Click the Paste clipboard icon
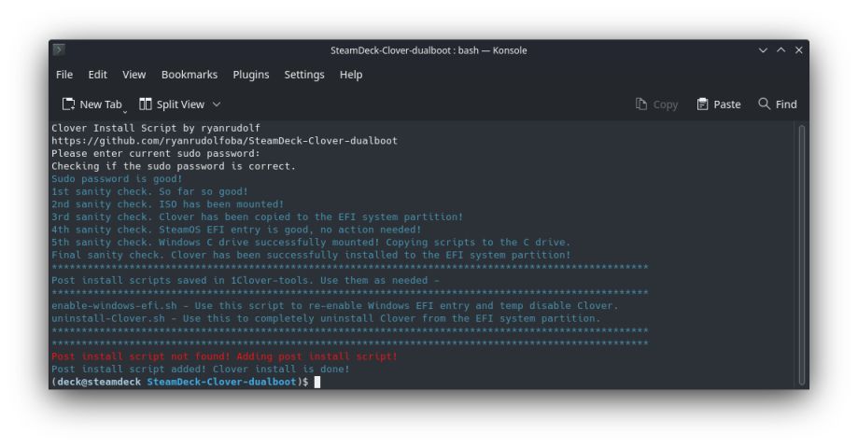The height and width of the screenshot is (447, 858). (x=702, y=105)
